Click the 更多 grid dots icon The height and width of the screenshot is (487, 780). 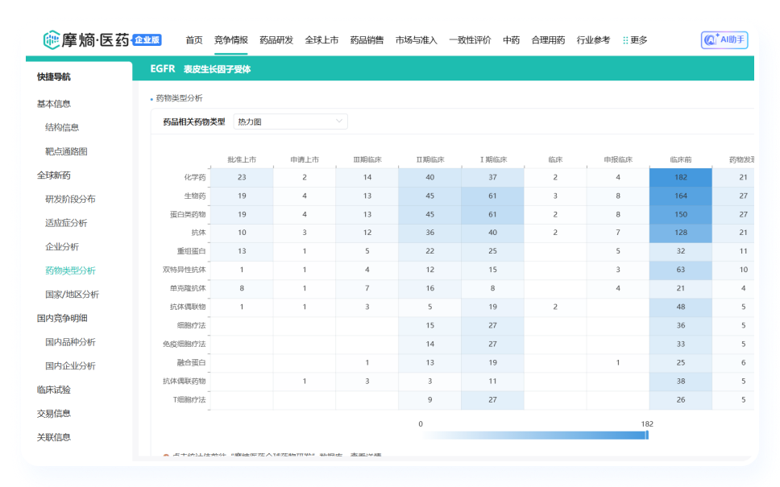point(625,40)
